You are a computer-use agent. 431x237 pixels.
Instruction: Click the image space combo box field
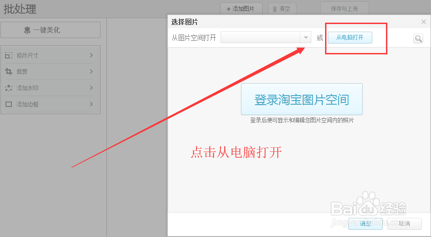pos(266,38)
